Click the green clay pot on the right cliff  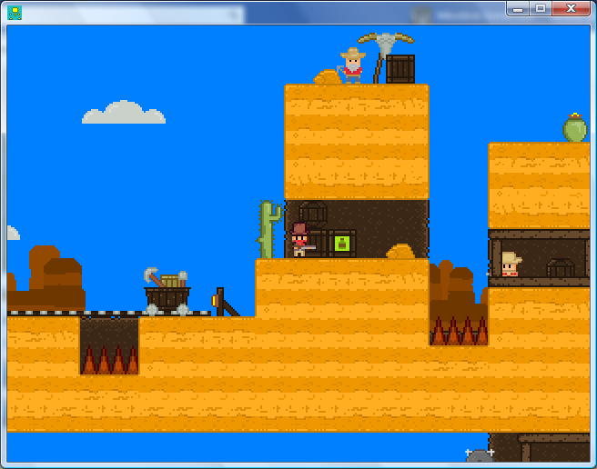pos(574,128)
